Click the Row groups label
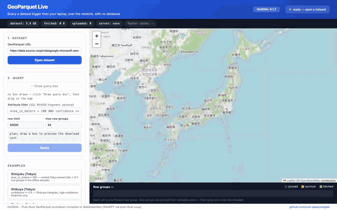Image resolution: width=337 pixels, height=210 pixels. coord(103,187)
